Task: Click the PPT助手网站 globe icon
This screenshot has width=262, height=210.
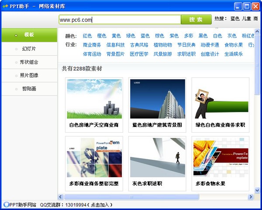Action: pos(6,204)
